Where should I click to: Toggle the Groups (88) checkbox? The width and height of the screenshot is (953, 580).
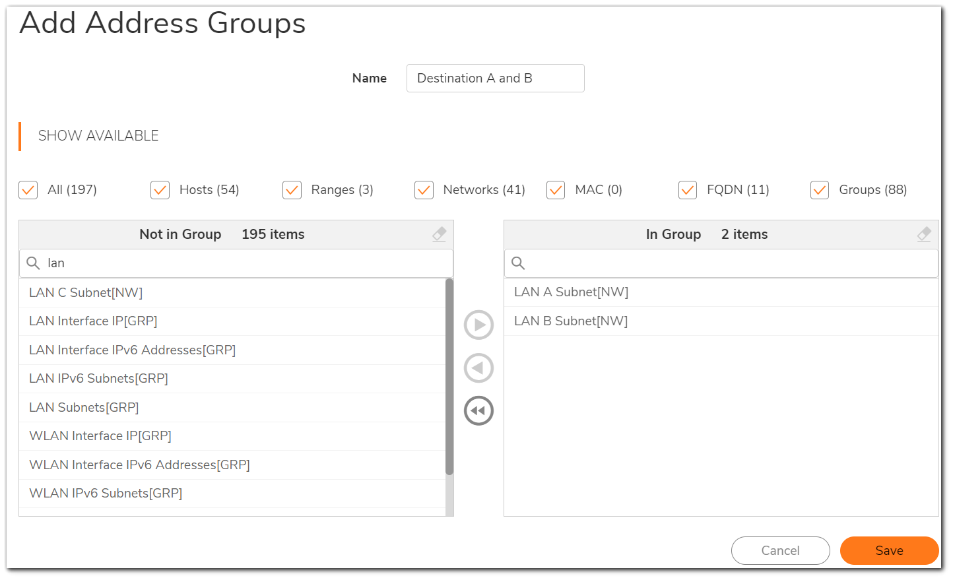click(820, 190)
